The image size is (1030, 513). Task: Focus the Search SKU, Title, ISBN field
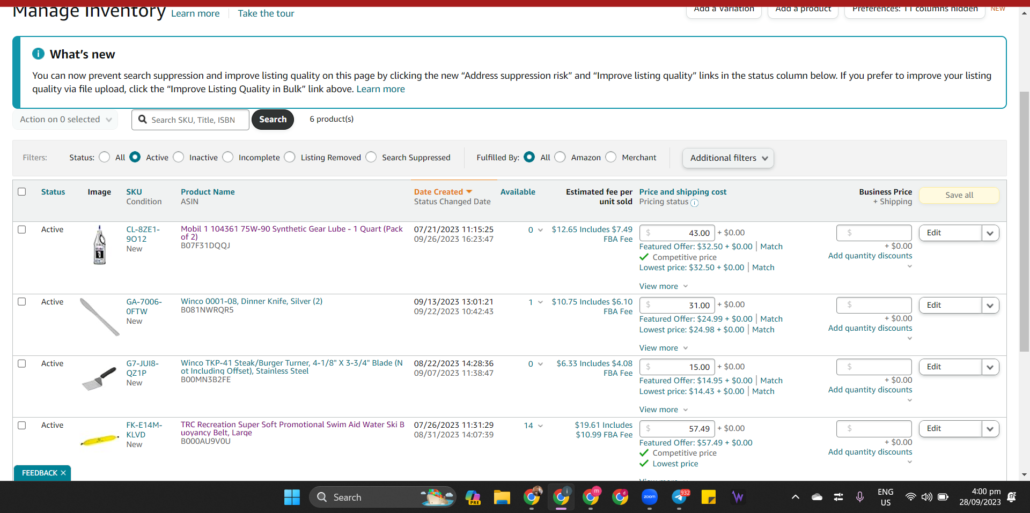point(190,120)
